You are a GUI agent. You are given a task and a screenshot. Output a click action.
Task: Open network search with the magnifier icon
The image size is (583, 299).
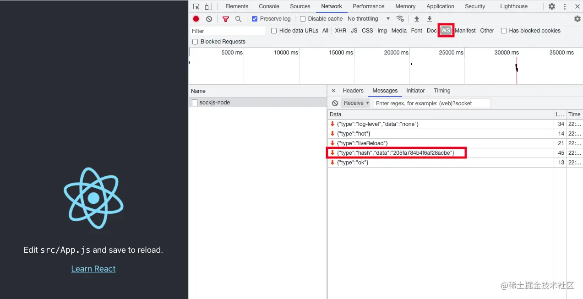click(x=238, y=19)
